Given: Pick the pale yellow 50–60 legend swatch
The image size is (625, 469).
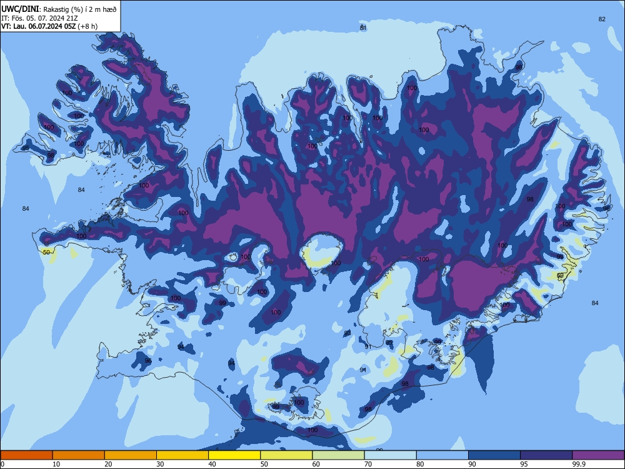Looking at the screenshot, I should [286, 455].
